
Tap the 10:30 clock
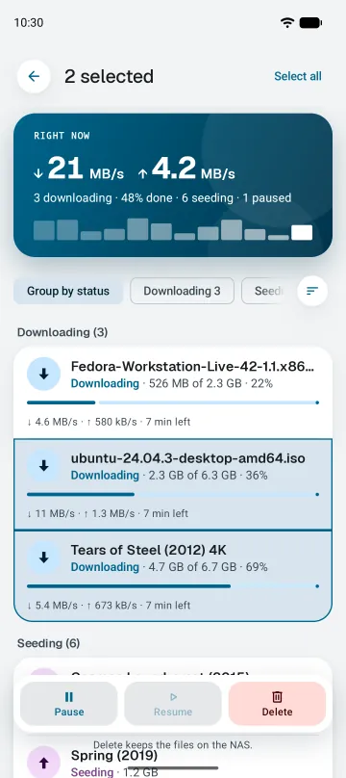click(29, 22)
